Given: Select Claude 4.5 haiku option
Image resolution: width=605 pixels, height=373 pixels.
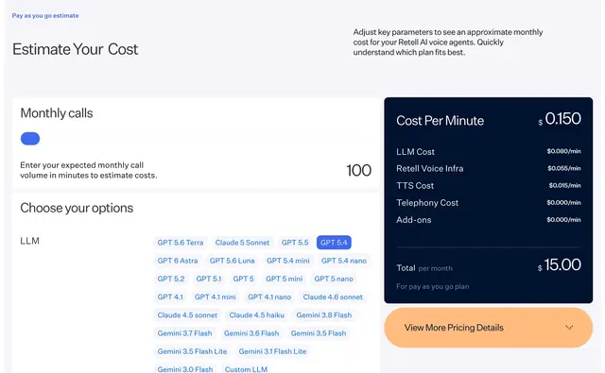Looking at the screenshot, I should coord(256,314).
